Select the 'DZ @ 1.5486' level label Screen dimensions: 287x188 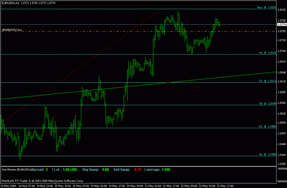[267, 126]
